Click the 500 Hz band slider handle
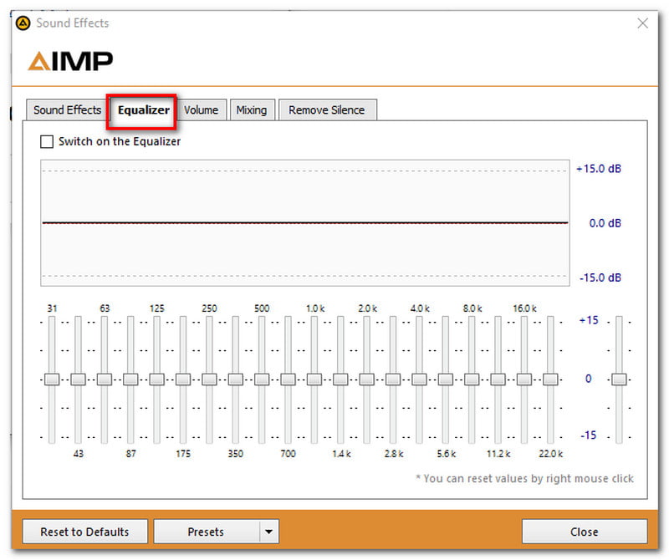The image size is (669, 560). pyautogui.click(x=262, y=379)
